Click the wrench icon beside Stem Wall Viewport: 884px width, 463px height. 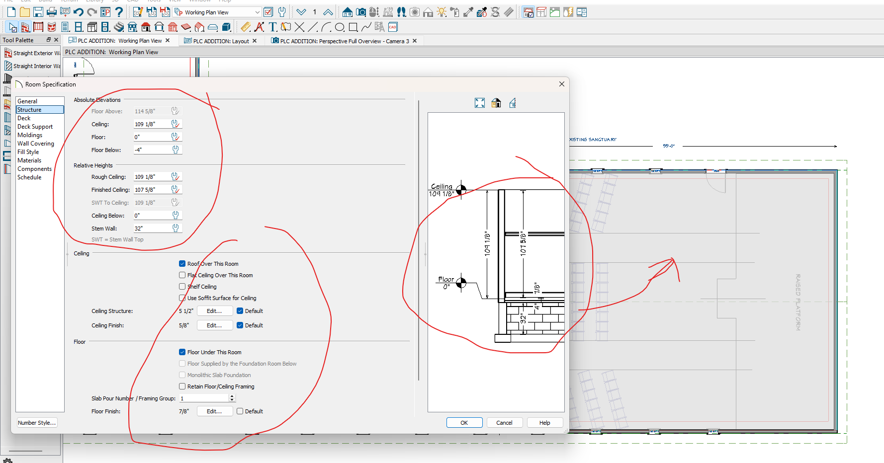176,228
